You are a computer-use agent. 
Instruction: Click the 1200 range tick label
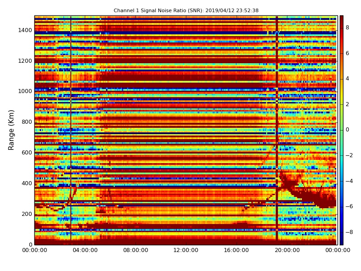coord(25,61)
